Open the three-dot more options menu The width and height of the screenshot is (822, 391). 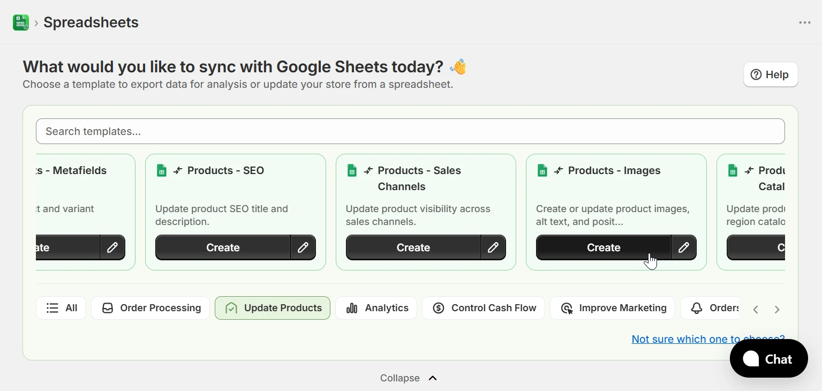pos(804,22)
